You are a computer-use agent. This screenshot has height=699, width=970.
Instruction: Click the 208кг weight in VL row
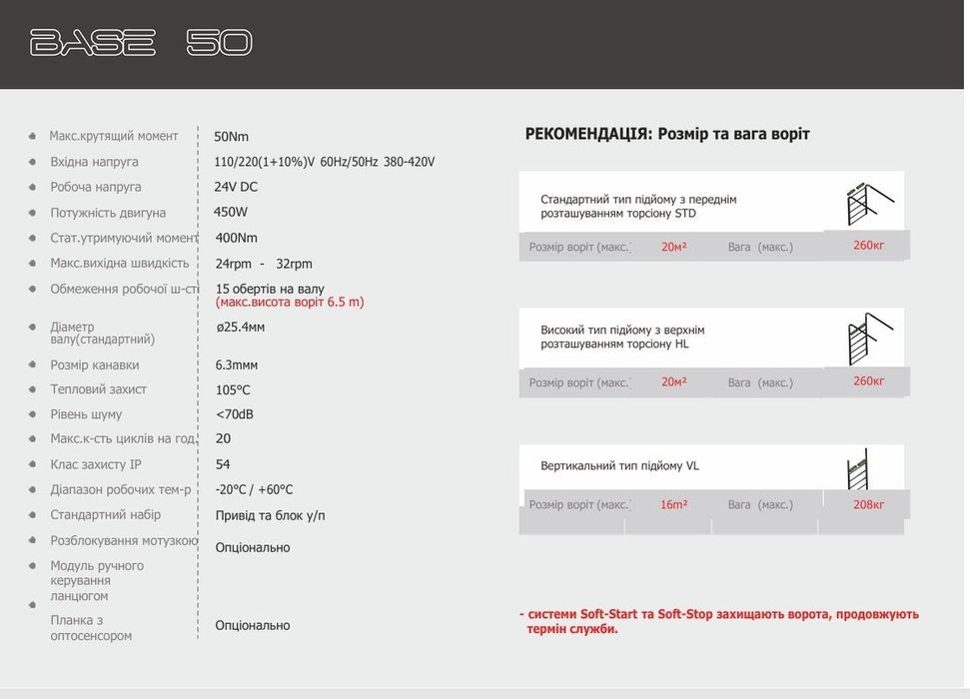(868, 504)
